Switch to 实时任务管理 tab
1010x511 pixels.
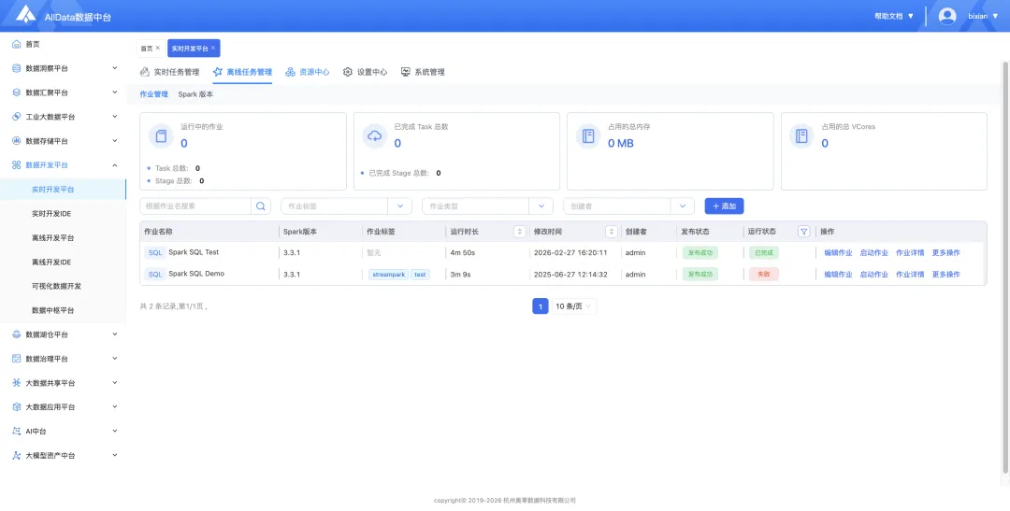pos(170,72)
